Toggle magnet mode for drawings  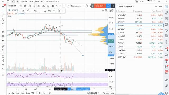click(x=3, y=56)
